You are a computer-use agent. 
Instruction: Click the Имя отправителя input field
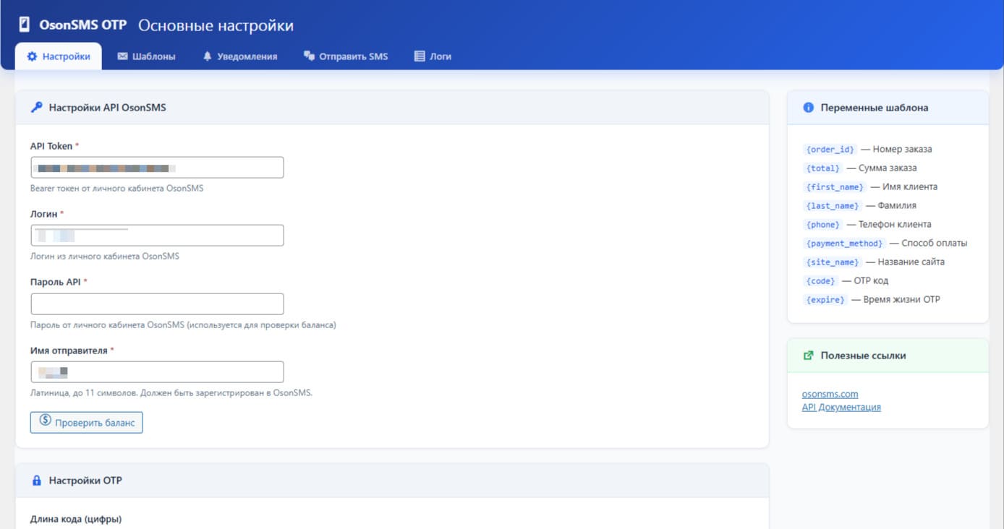(x=157, y=371)
